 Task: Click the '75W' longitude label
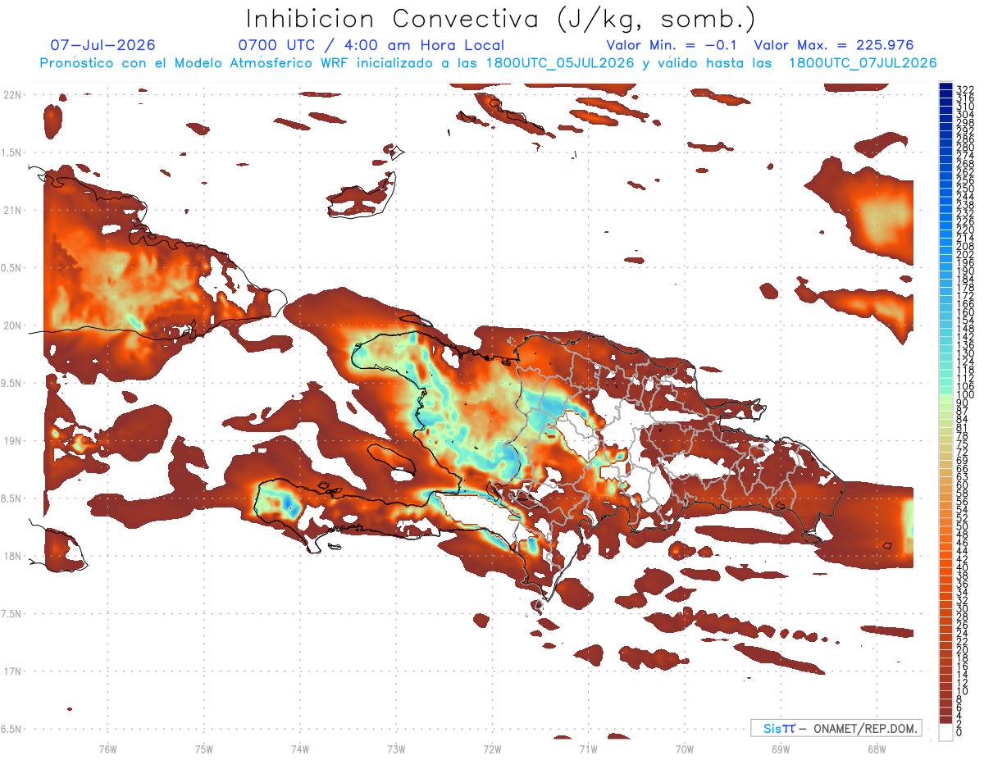pos(203,749)
